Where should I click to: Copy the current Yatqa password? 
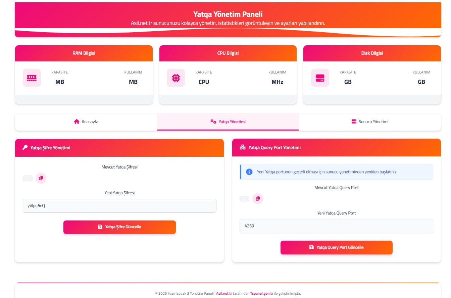pos(41,178)
